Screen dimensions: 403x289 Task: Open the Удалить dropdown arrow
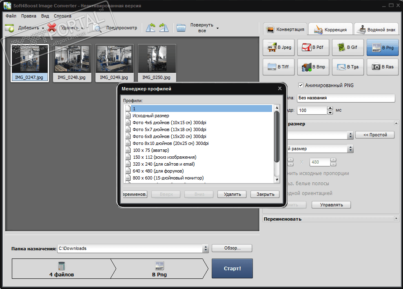[82, 28]
